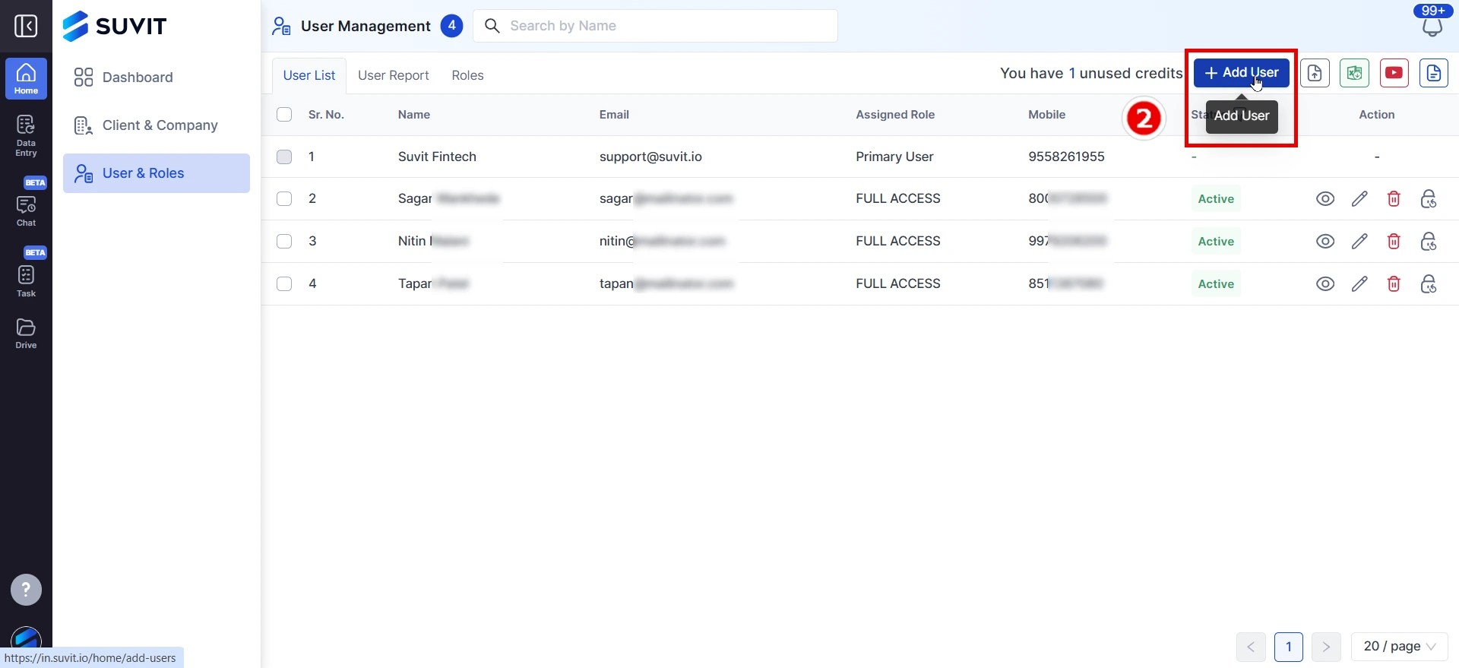Select page 1 in pagination

[1289, 647]
